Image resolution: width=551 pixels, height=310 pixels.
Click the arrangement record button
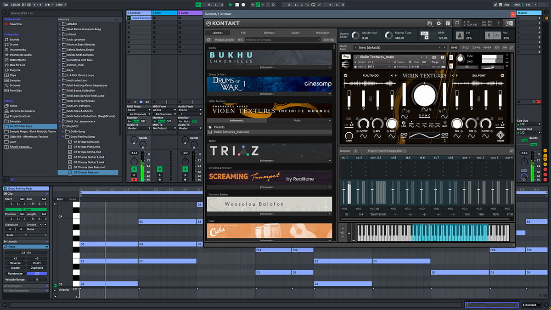[243, 5]
